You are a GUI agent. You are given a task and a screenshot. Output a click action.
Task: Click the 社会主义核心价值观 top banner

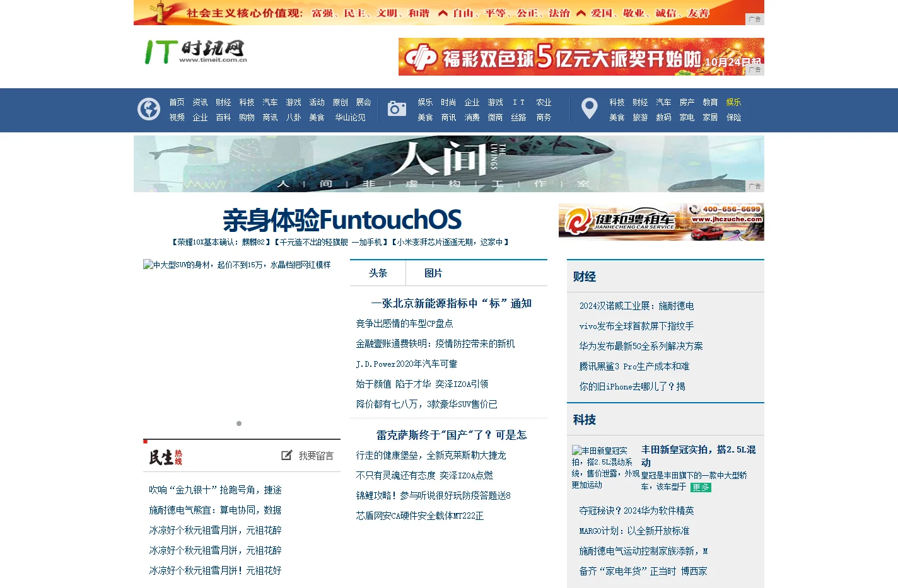coord(448,13)
